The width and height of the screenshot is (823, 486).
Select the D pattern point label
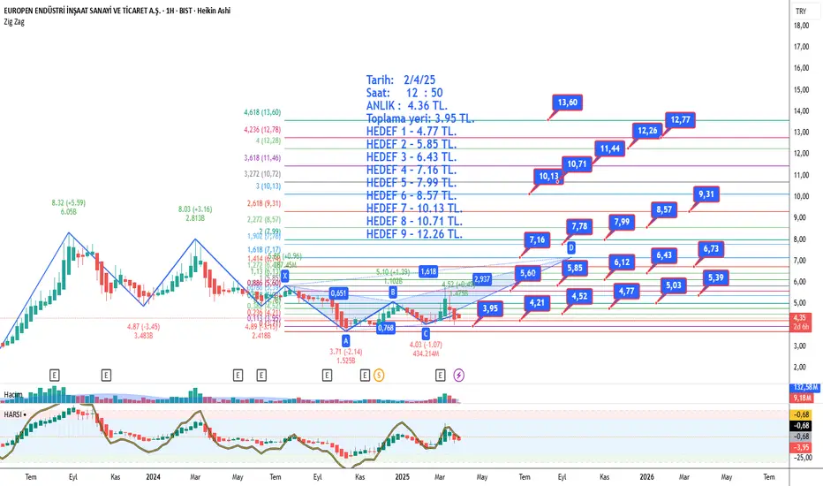pyautogui.click(x=571, y=248)
